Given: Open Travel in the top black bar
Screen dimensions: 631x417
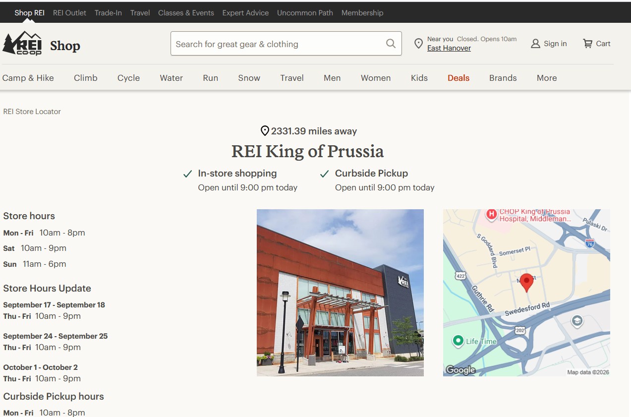Looking at the screenshot, I should coord(140,13).
